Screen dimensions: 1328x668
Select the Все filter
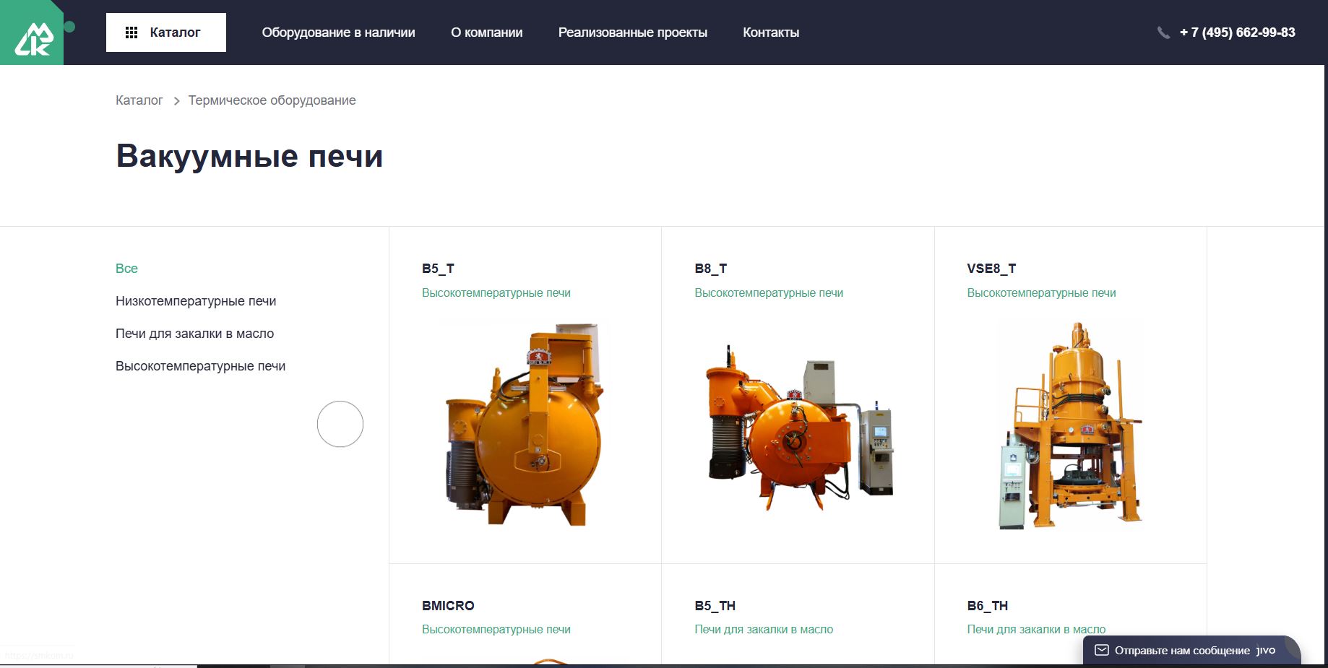[126, 269]
